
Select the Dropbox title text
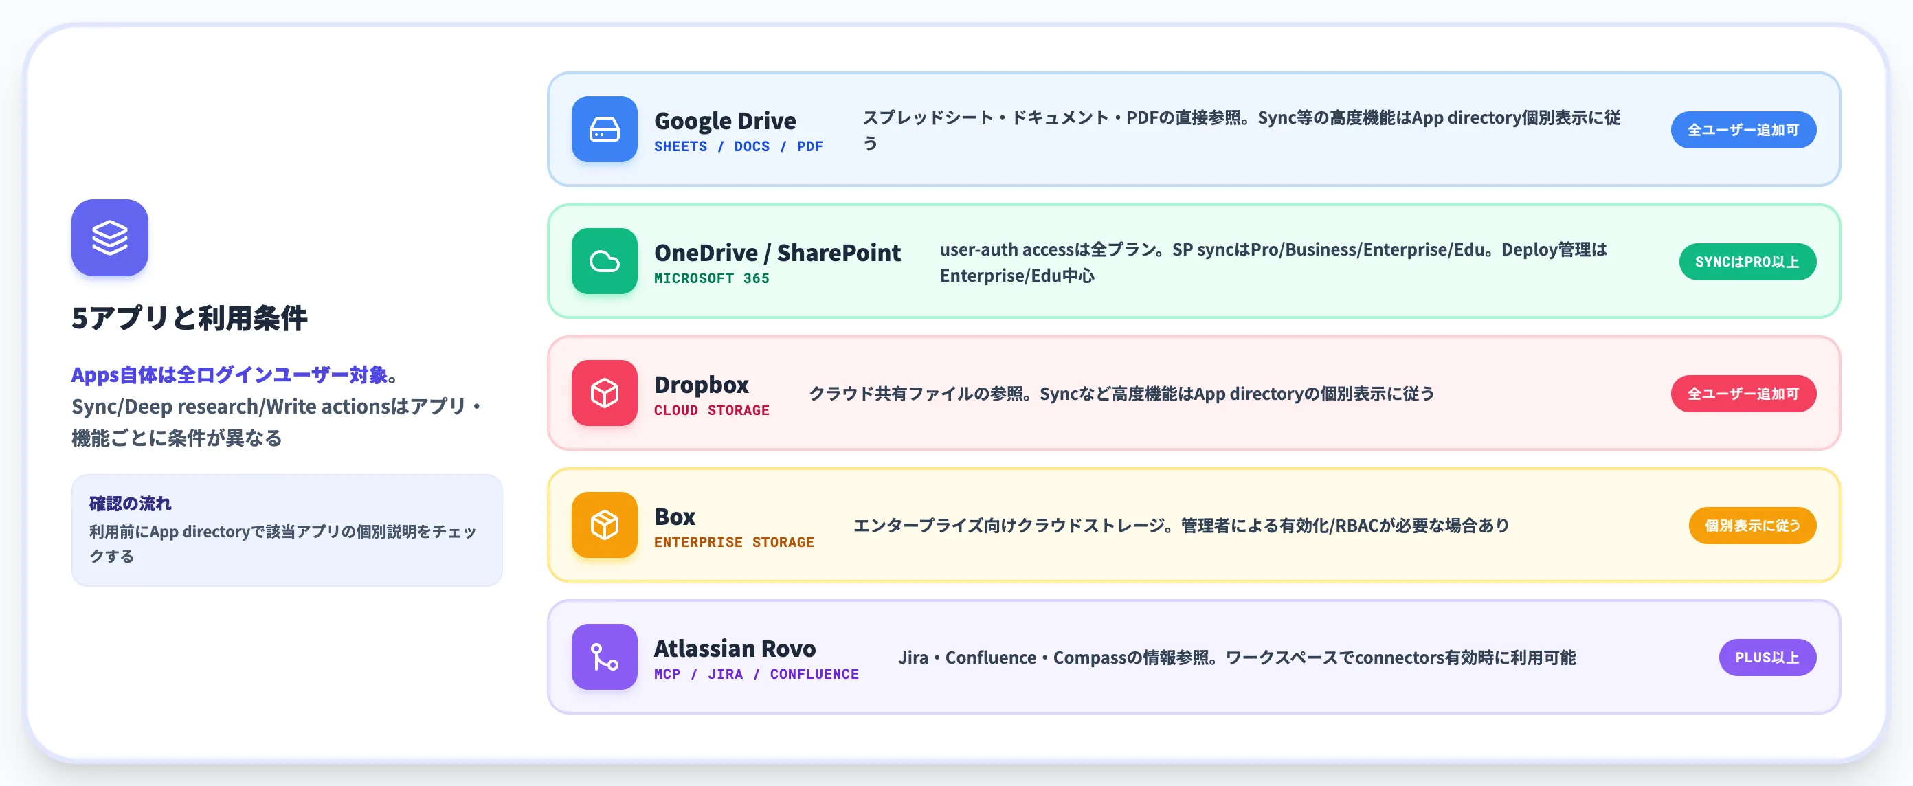tap(701, 385)
